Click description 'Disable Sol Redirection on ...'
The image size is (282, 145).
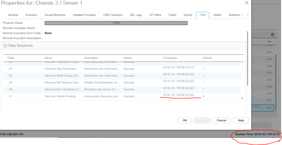102,83
